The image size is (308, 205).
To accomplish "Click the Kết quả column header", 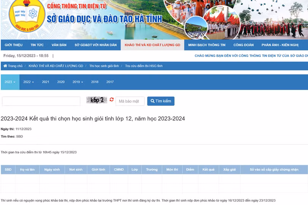I will point(208,169).
